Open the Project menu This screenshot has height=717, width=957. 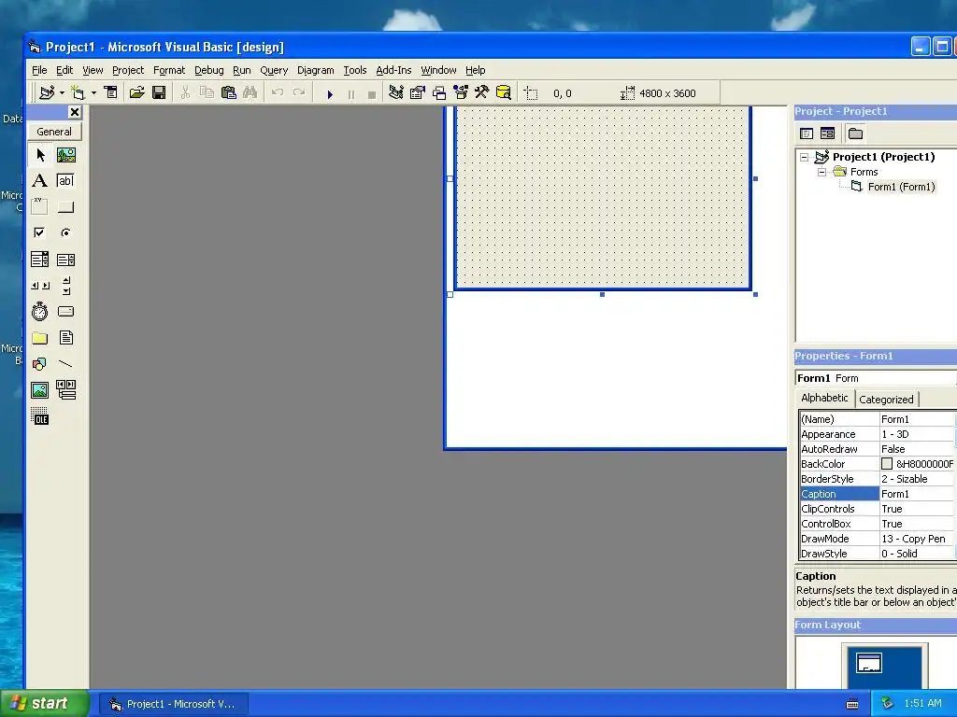coord(128,70)
